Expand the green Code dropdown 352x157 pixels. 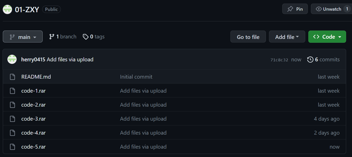tap(327, 37)
